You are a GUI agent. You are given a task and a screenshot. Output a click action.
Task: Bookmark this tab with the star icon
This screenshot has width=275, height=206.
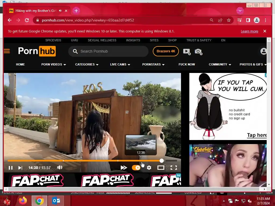tap(229, 20)
